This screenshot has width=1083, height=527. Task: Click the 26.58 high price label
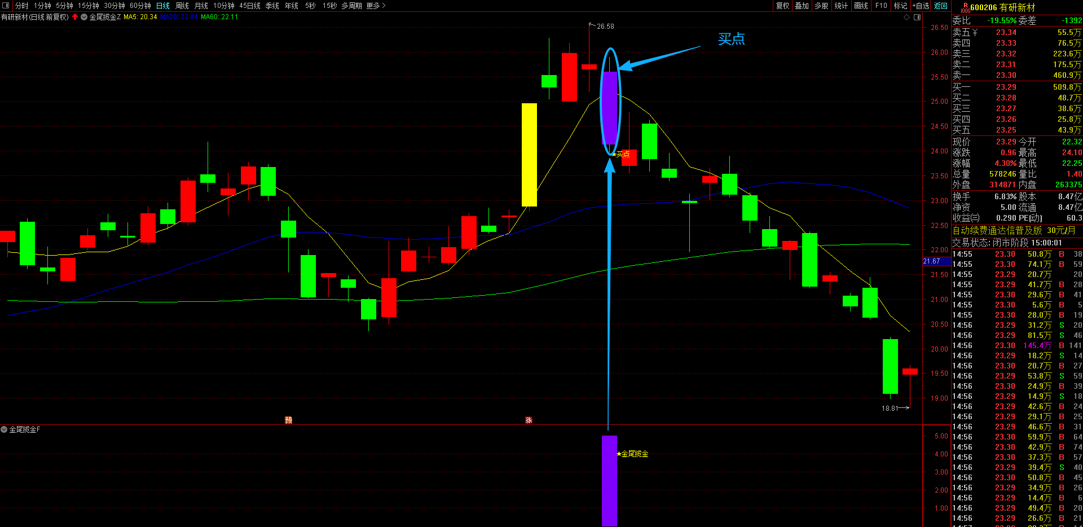click(605, 27)
